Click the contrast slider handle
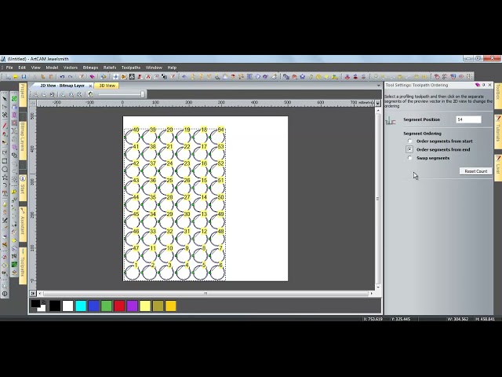The width and height of the screenshot is (502, 377). click(x=143, y=94)
